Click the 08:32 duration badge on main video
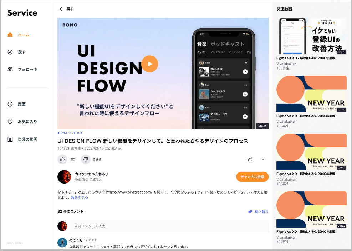 coord(262,126)
